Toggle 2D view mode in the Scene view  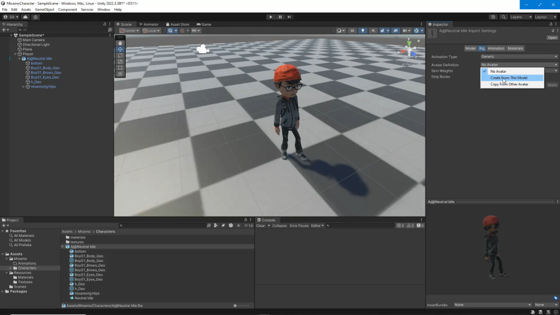[x=353, y=31]
